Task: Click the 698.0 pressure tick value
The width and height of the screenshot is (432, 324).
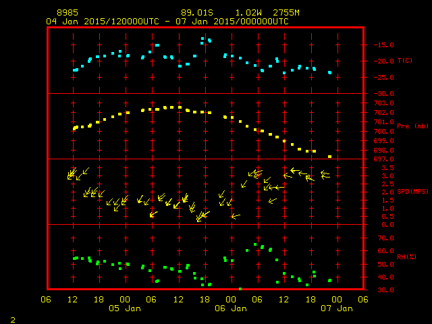Action: tap(383, 150)
